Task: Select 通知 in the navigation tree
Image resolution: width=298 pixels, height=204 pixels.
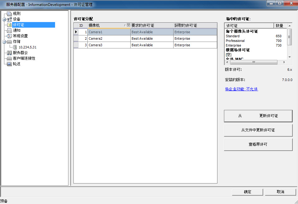Action: point(16,30)
